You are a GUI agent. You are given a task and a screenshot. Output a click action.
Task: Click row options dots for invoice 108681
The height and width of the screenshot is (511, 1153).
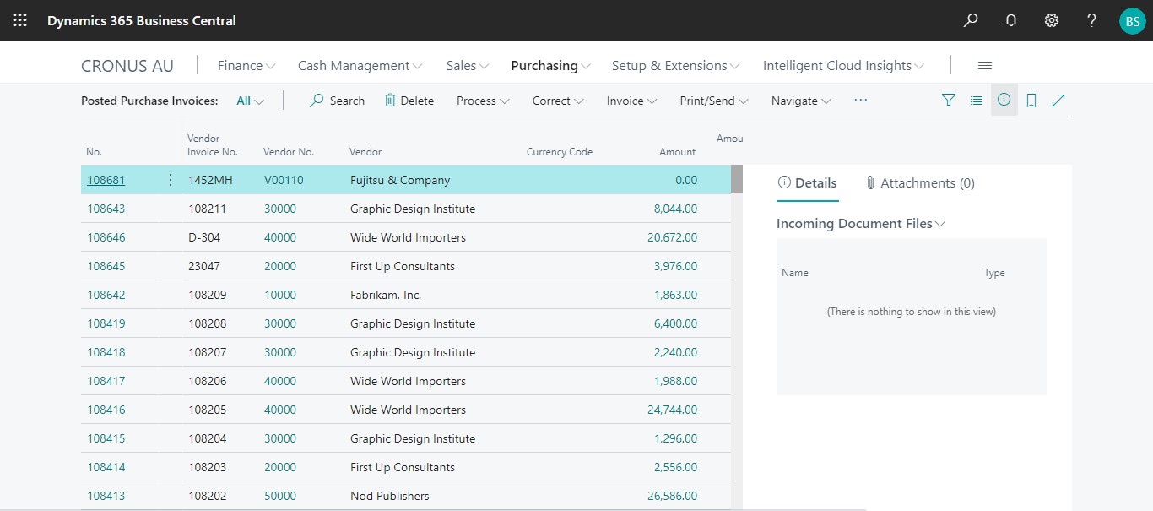coord(171,180)
